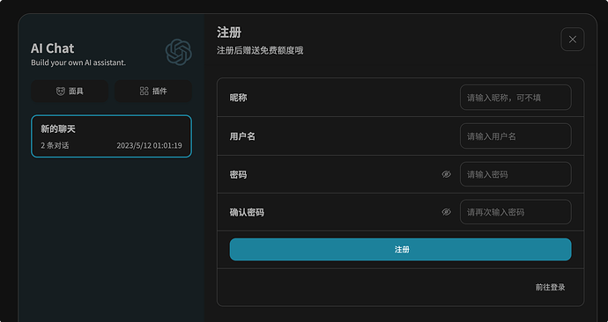Focus the 请再次输入密码 confirmation field
This screenshot has height=322, width=608.
515,212
